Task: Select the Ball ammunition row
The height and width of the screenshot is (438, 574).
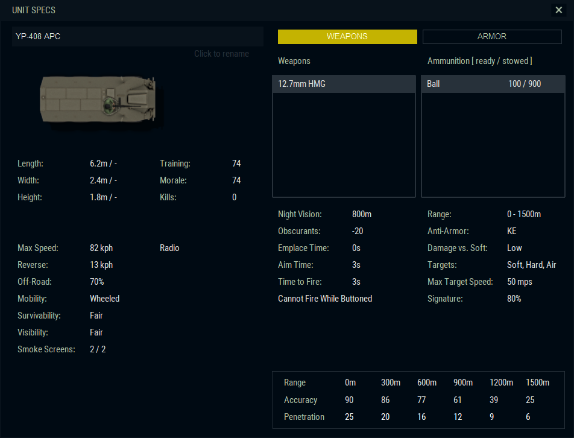Action: tap(493, 84)
